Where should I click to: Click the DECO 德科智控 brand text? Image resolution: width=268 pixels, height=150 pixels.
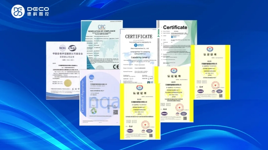(38, 11)
